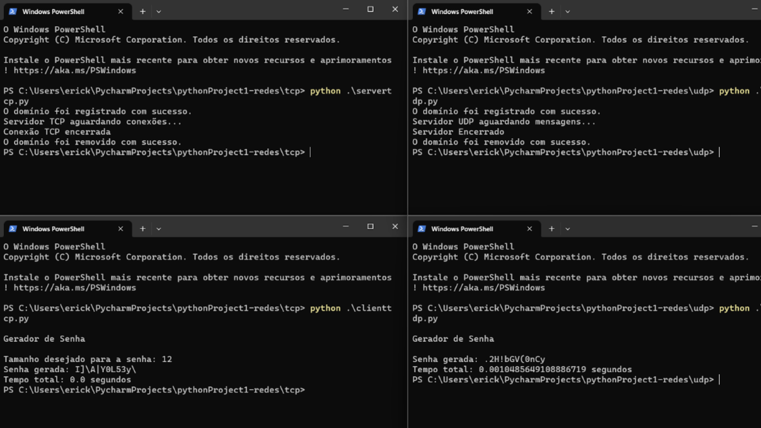Open the aka.ms/PSWindows link in the TCP client window
This screenshot has width=761, height=428.
(75, 288)
